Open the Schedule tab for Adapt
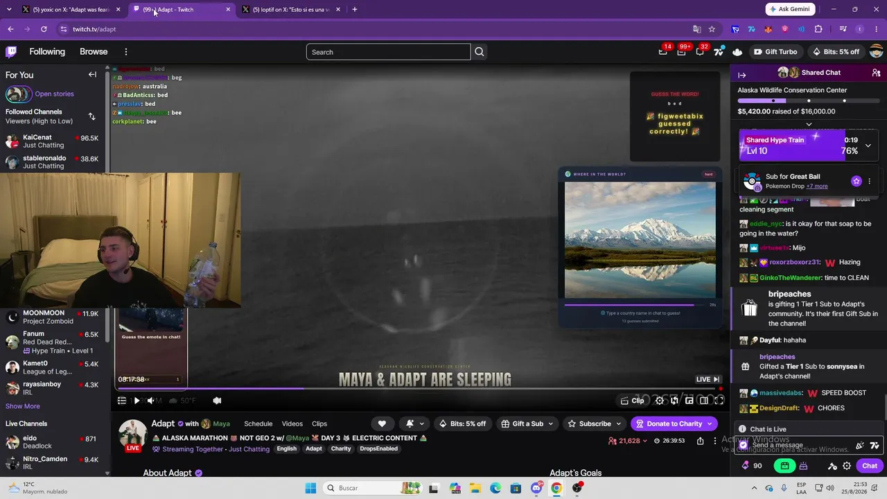Screen dimensions: 887x499 point(258,423)
